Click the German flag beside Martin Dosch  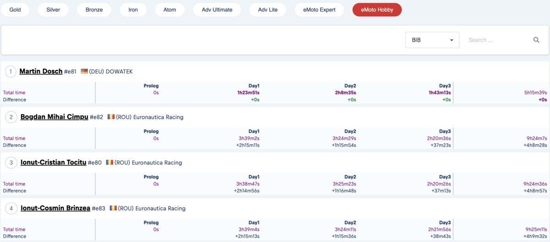(84, 71)
